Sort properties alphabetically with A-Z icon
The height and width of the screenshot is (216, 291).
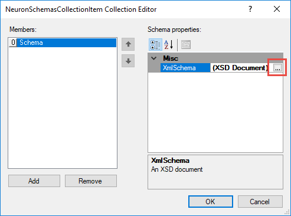[169, 45]
